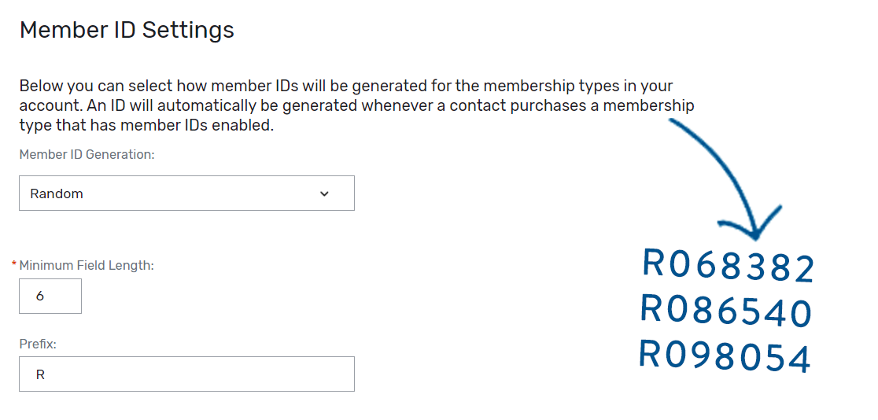Click the Prefix label
Screen dimensions: 878x420
(38, 344)
